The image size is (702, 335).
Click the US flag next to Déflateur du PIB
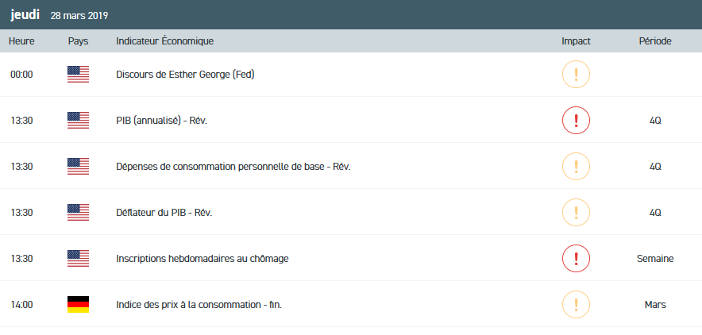coord(78,213)
